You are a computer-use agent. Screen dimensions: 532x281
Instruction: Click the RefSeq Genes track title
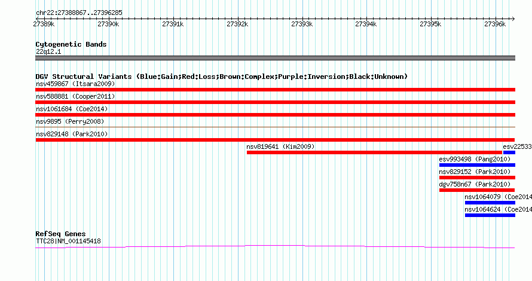click(60, 234)
